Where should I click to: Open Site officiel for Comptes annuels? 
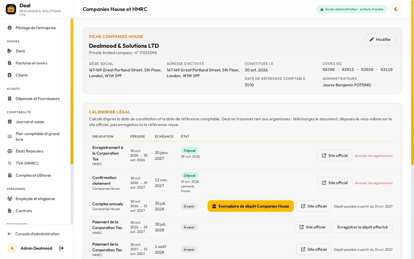(314, 206)
